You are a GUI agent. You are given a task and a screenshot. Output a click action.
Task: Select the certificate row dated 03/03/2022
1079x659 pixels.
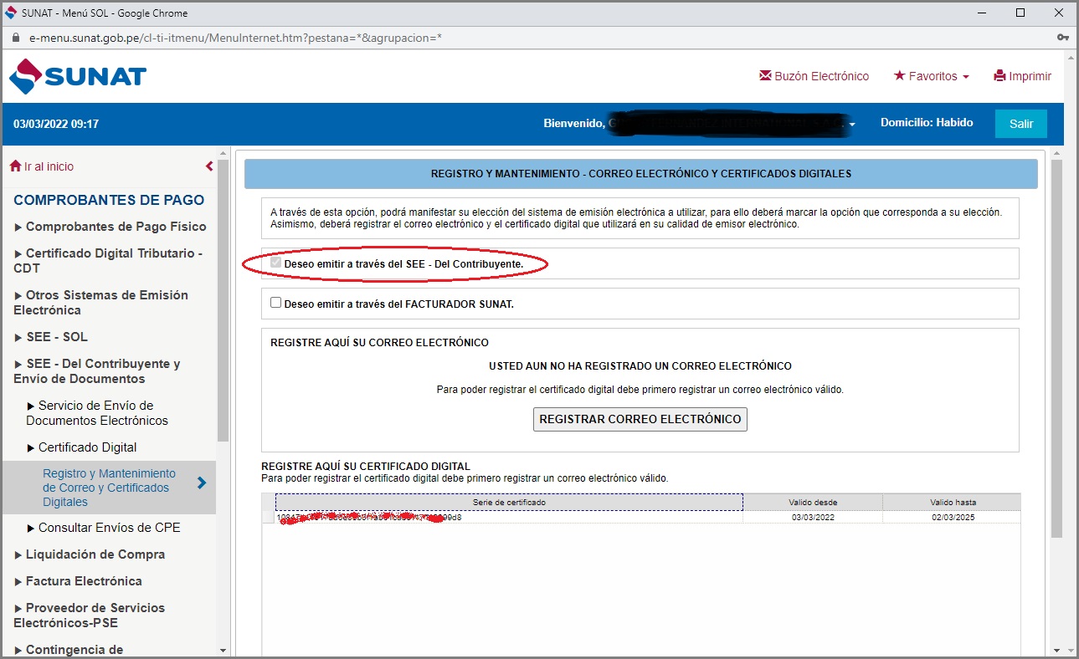point(641,517)
